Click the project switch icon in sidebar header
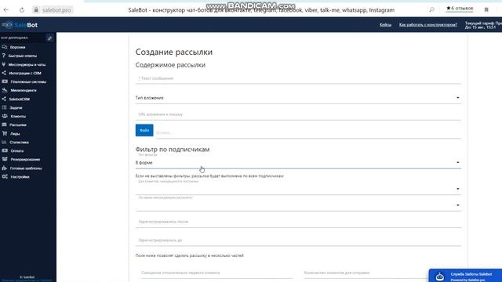Image resolution: width=502 pixels, height=282 pixels. (x=49, y=38)
